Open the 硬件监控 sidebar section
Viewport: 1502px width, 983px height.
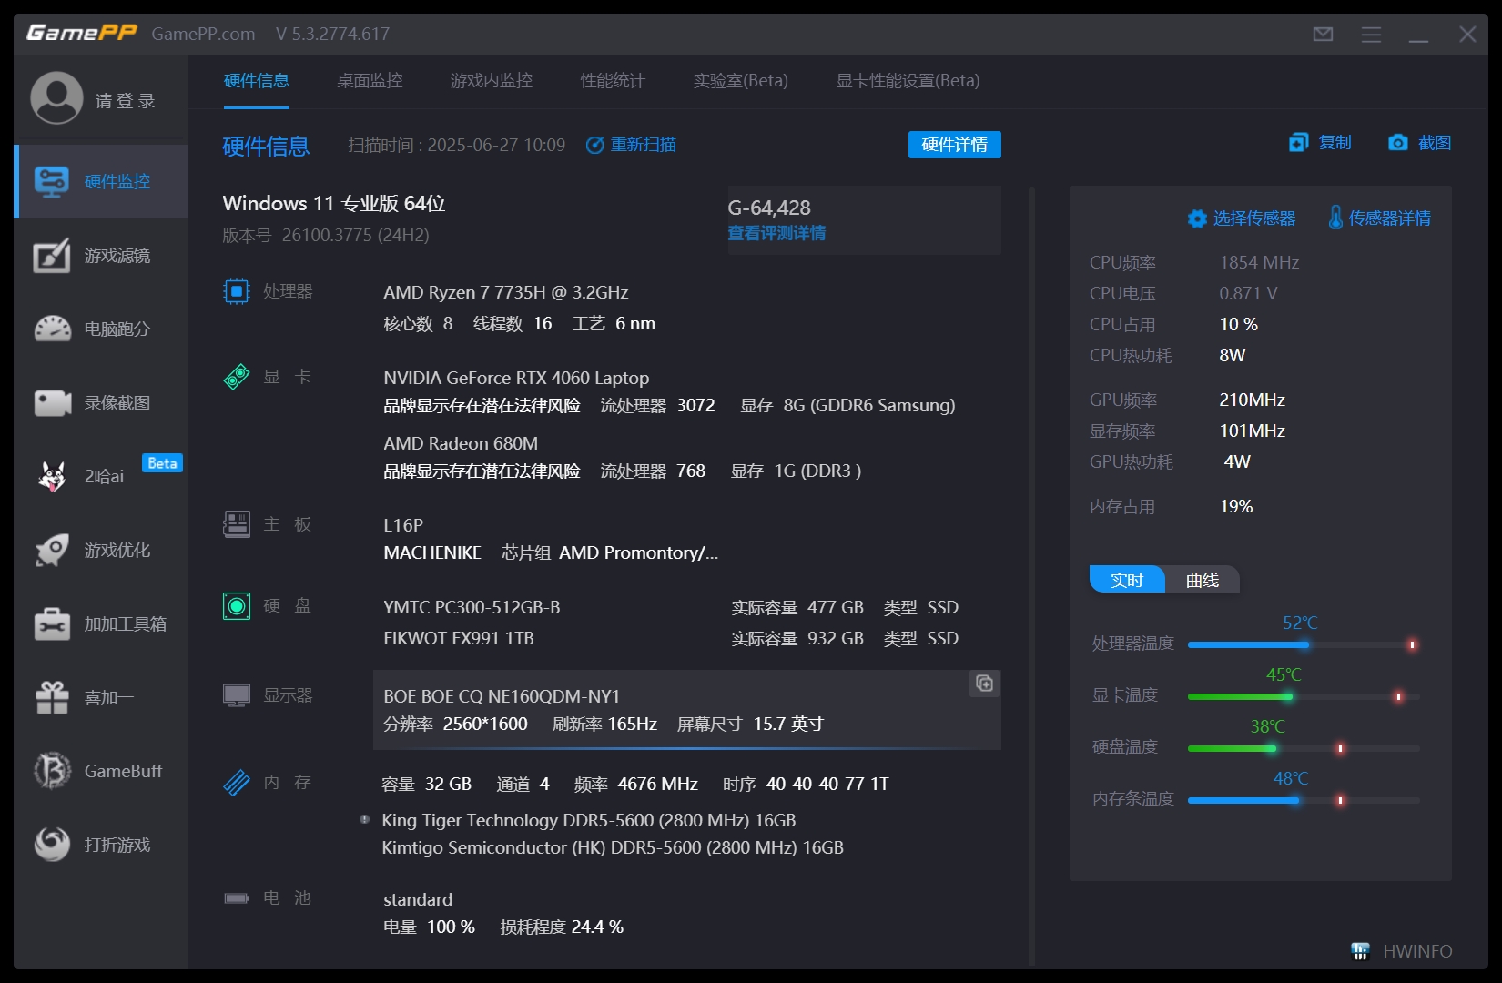pyautogui.click(x=101, y=181)
